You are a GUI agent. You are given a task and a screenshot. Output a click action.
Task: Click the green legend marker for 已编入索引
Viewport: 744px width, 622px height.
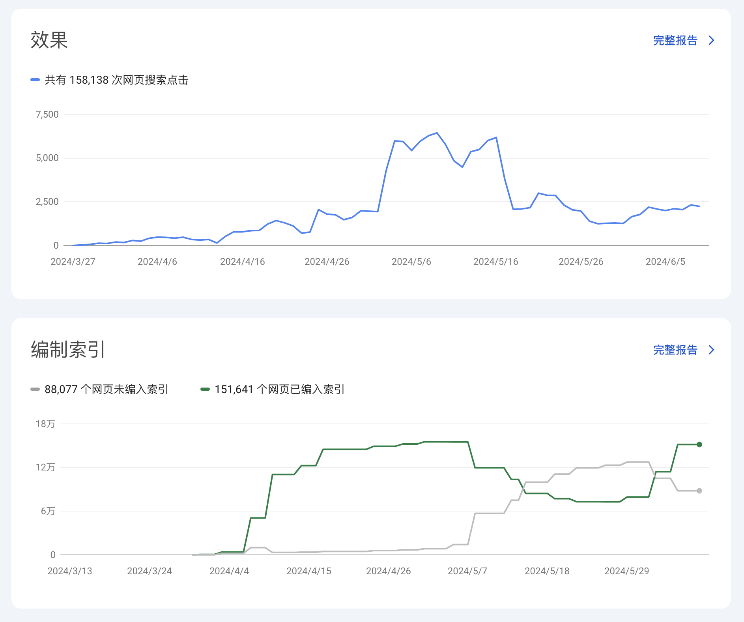tap(205, 389)
